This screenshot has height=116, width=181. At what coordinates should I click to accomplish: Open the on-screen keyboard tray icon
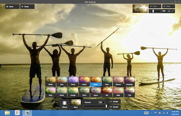[146, 113]
